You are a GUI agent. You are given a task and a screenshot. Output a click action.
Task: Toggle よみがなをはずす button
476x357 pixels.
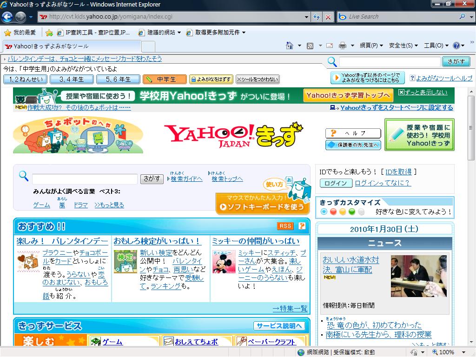(x=211, y=79)
